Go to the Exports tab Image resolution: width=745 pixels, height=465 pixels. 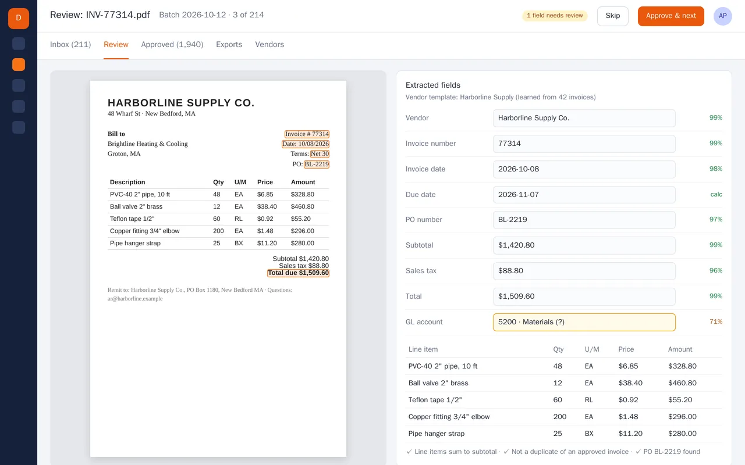(x=229, y=45)
